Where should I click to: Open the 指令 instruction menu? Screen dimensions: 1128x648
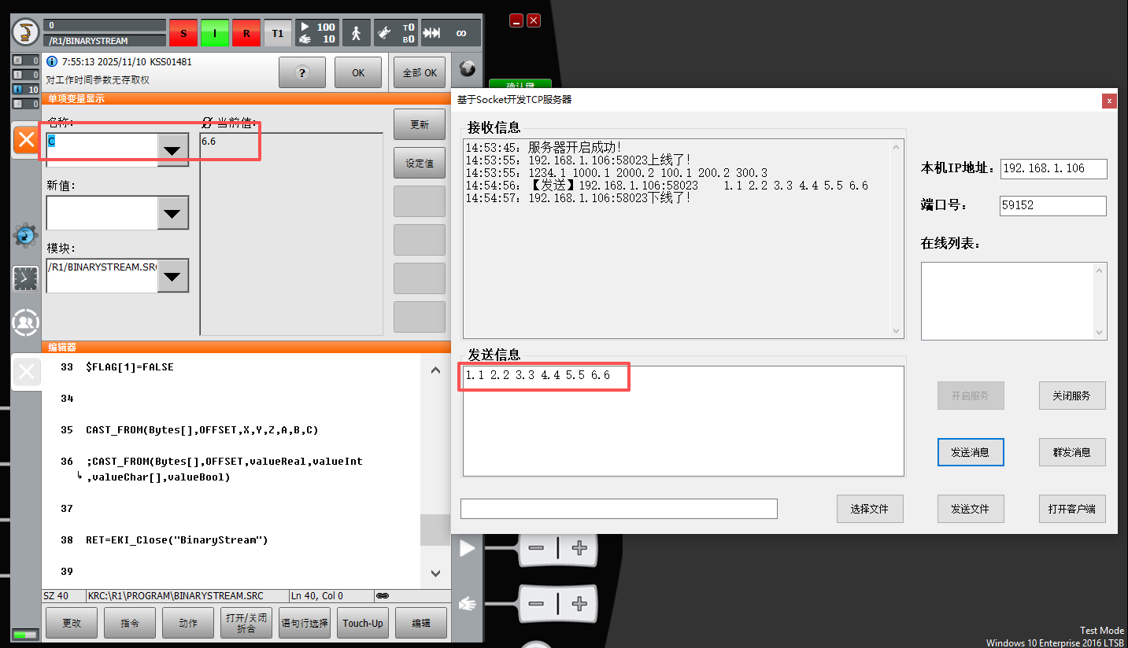tap(129, 622)
